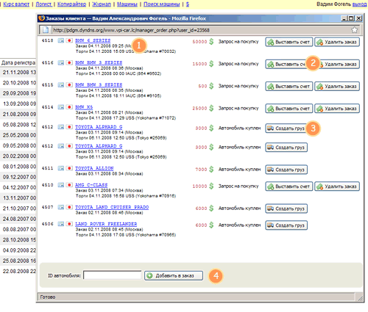The image size is (368, 312).
Task: Open photo icon of BMW X5 order
Action: tap(61, 107)
